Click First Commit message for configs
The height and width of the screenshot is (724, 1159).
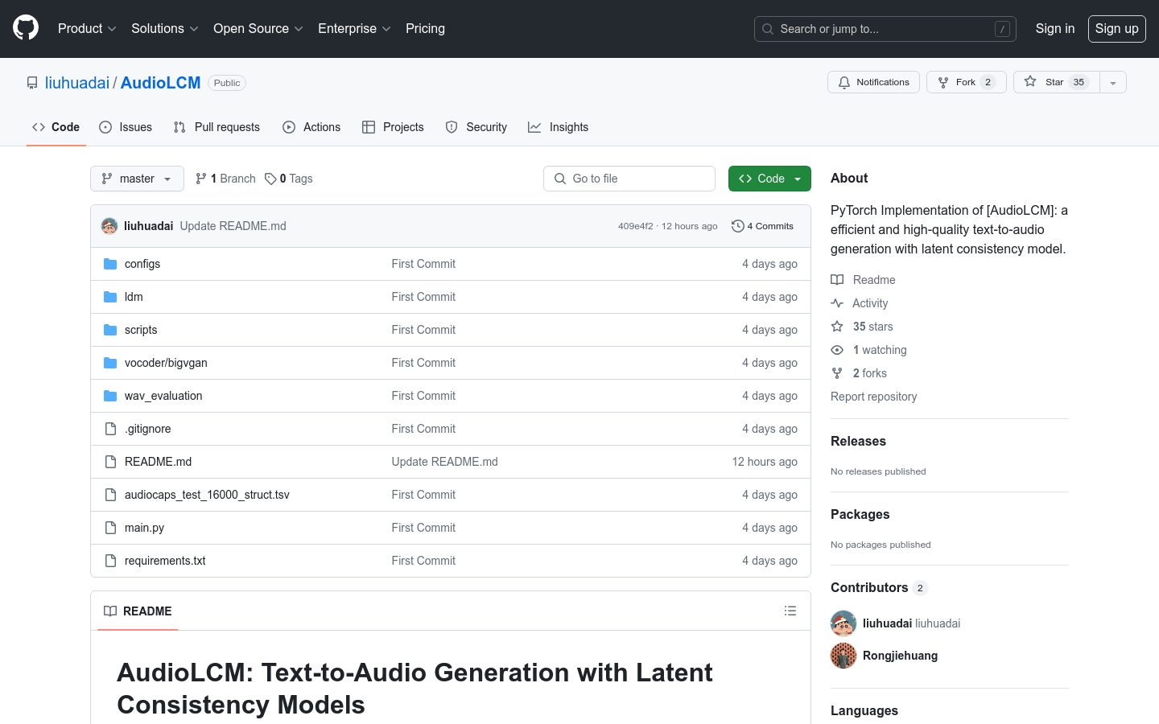coord(423,264)
